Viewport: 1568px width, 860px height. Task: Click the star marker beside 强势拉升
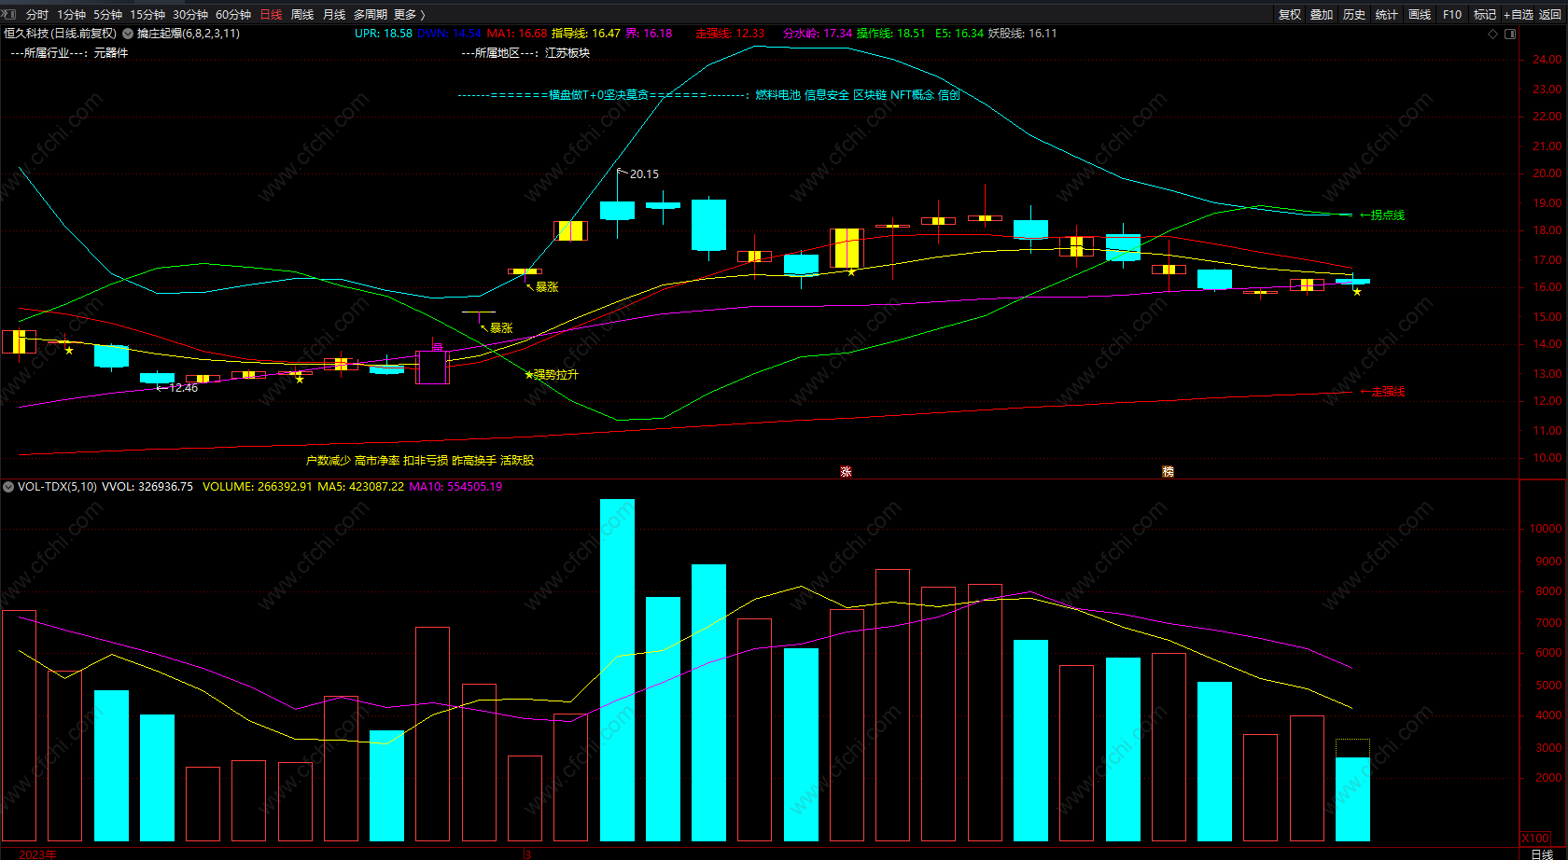click(529, 375)
